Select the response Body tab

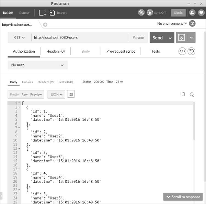point(14,82)
